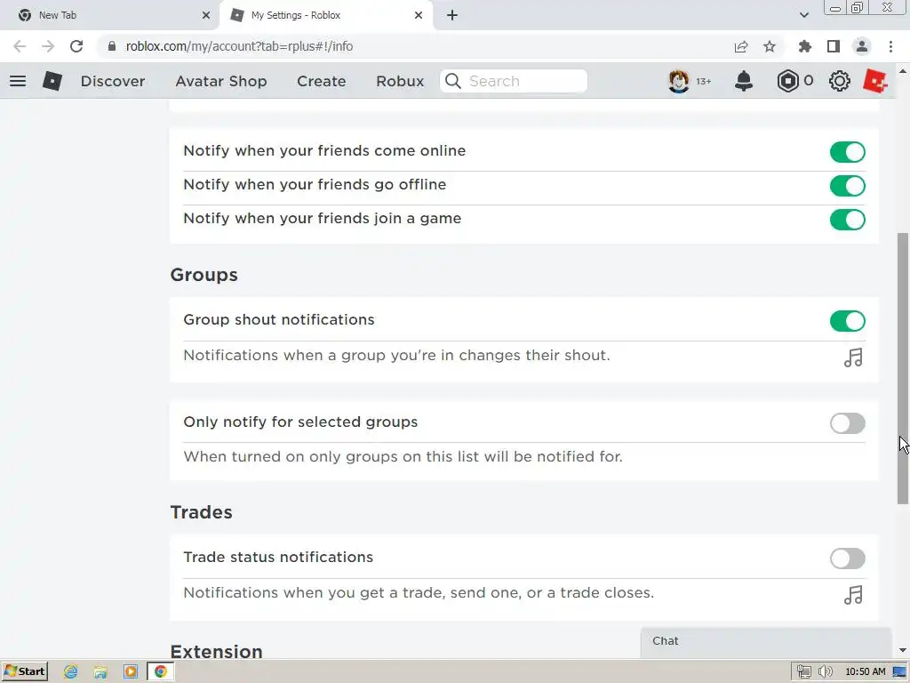Click the Roblox logo home icon

(x=52, y=81)
